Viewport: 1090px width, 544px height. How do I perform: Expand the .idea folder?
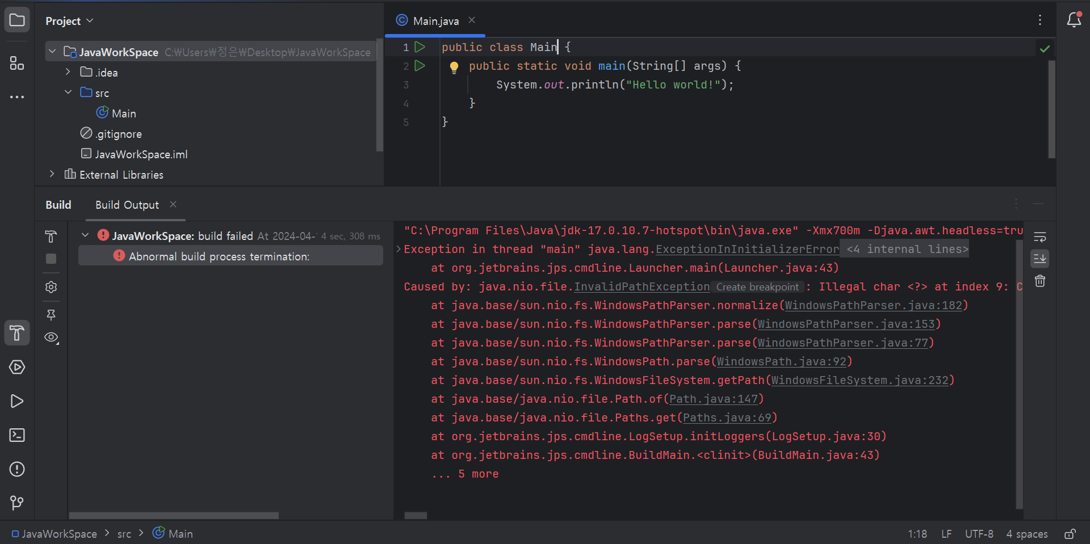(x=68, y=72)
